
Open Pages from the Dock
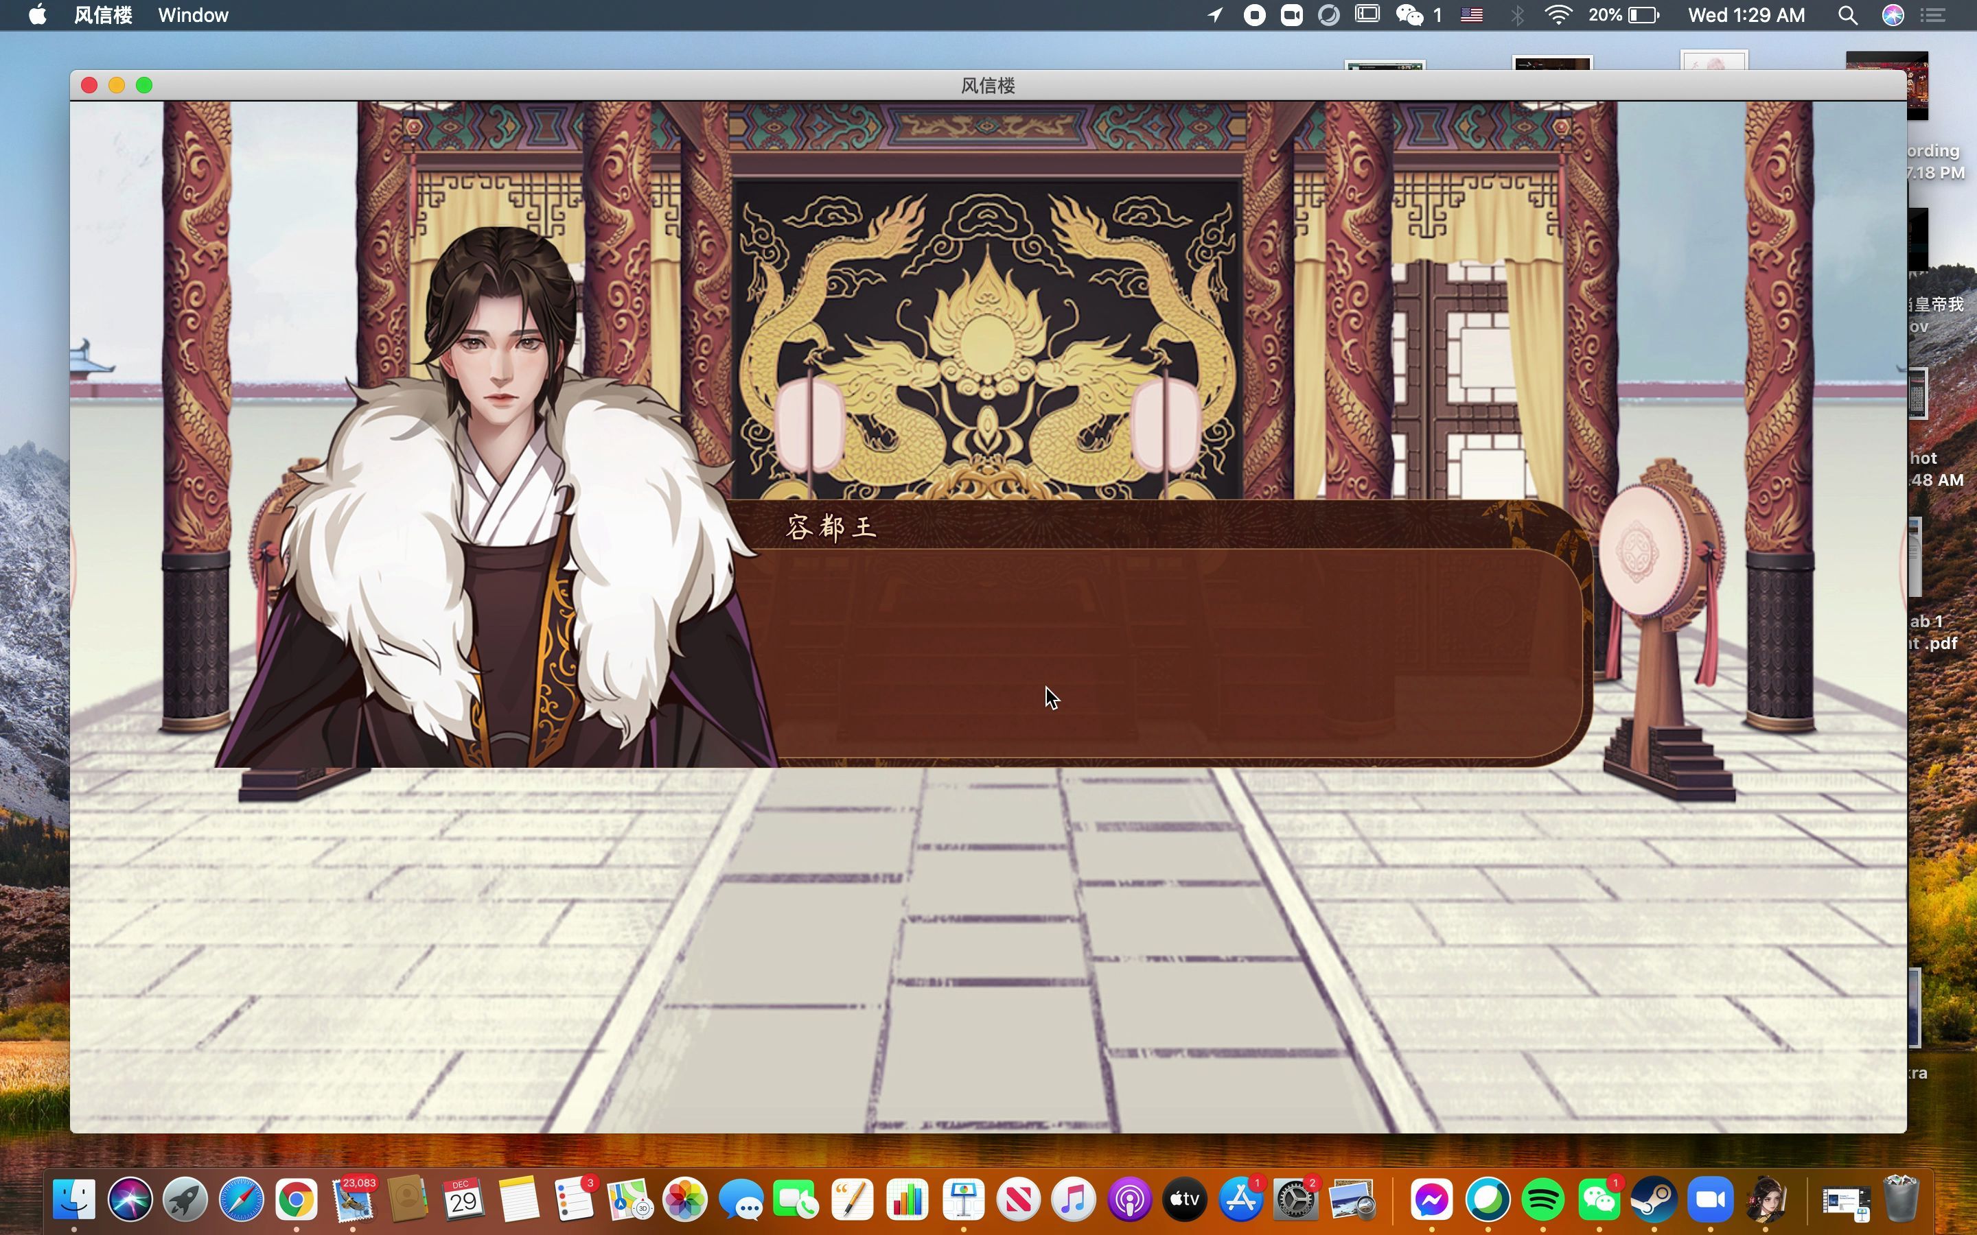coord(852,1199)
